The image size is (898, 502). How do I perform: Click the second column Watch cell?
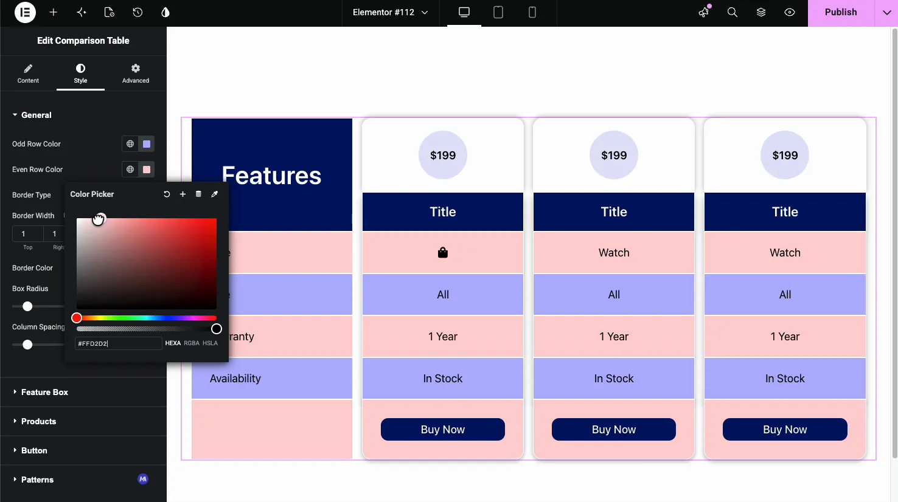point(614,253)
